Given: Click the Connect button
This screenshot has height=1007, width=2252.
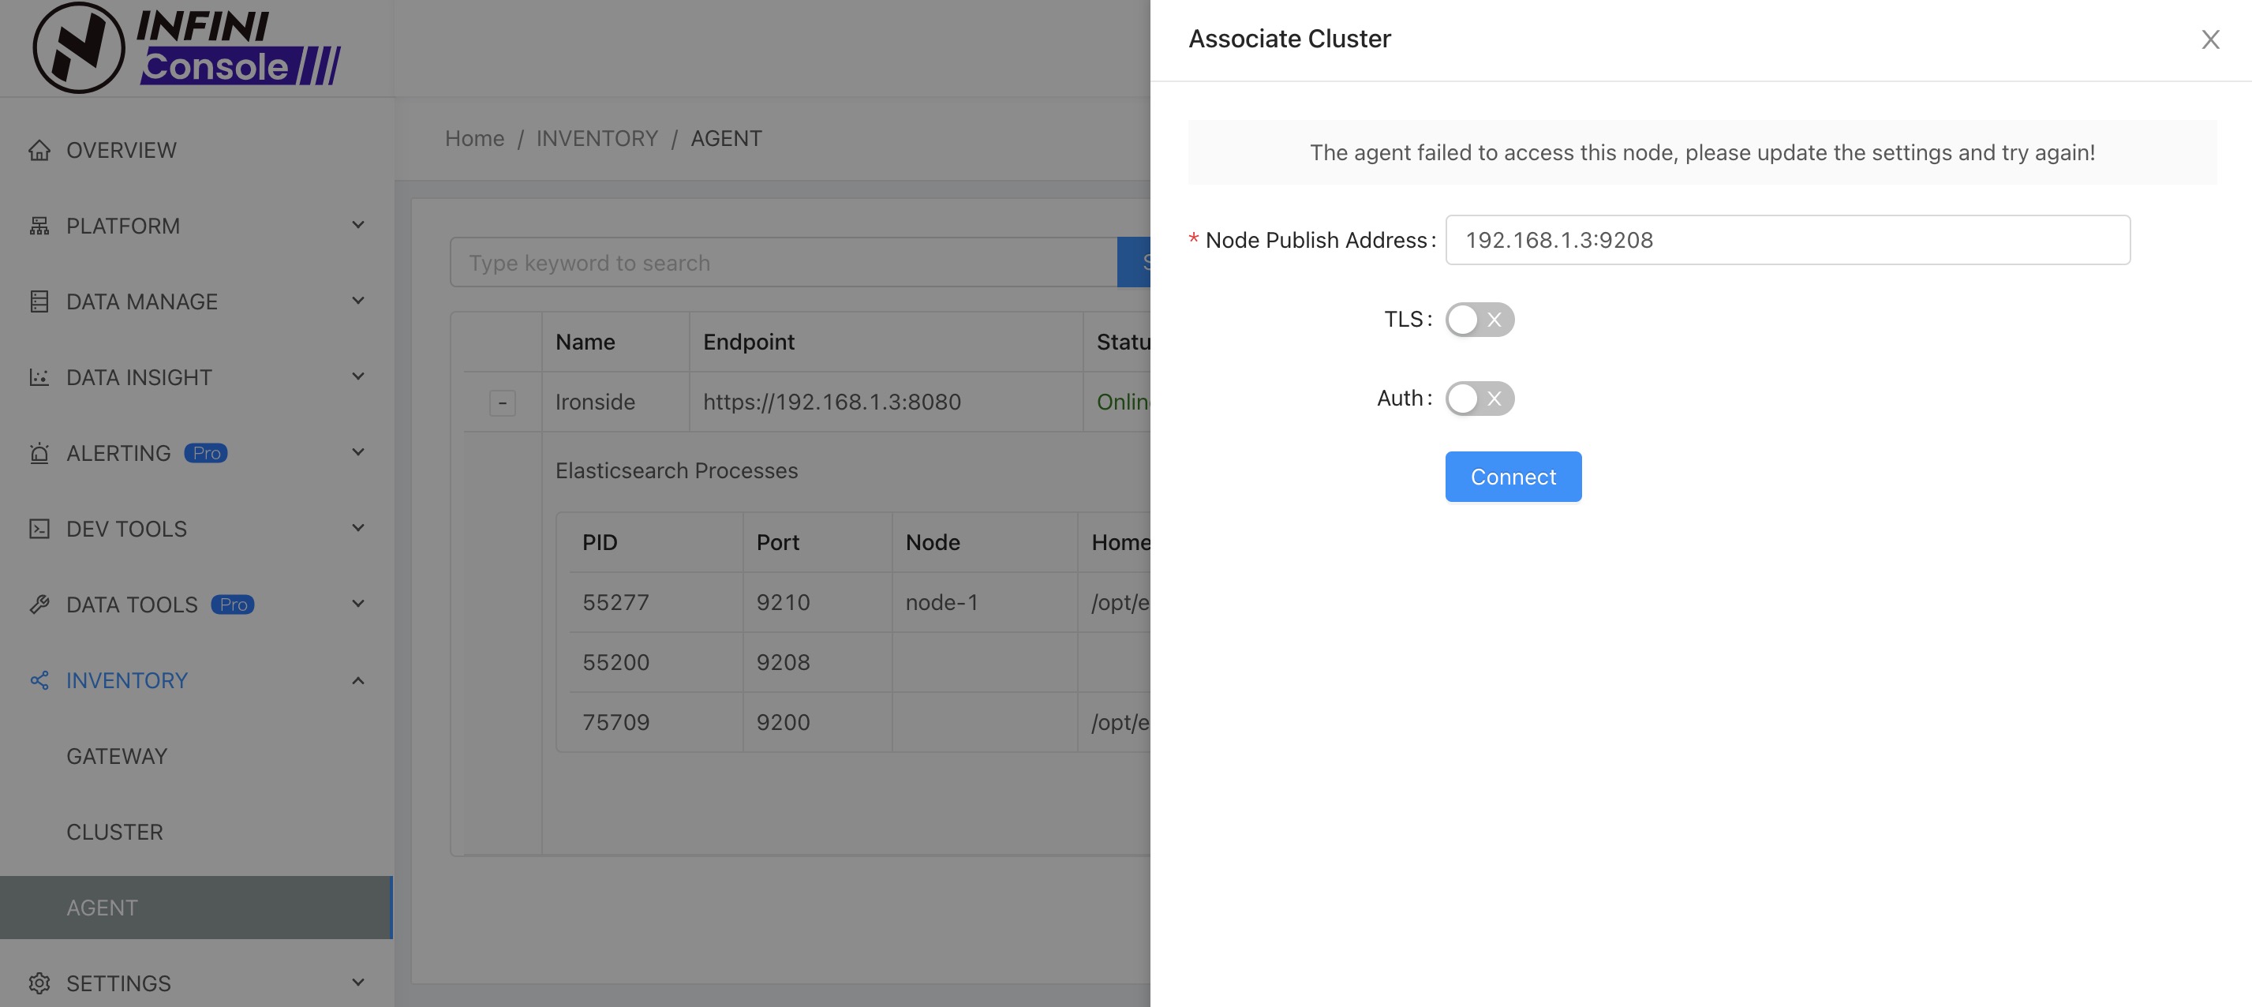Looking at the screenshot, I should [1513, 477].
